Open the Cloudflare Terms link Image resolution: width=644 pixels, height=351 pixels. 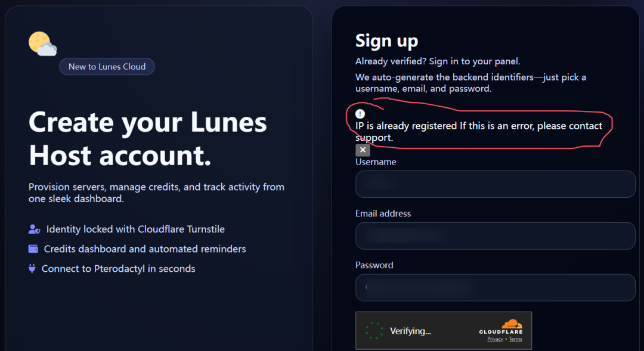click(515, 339)
